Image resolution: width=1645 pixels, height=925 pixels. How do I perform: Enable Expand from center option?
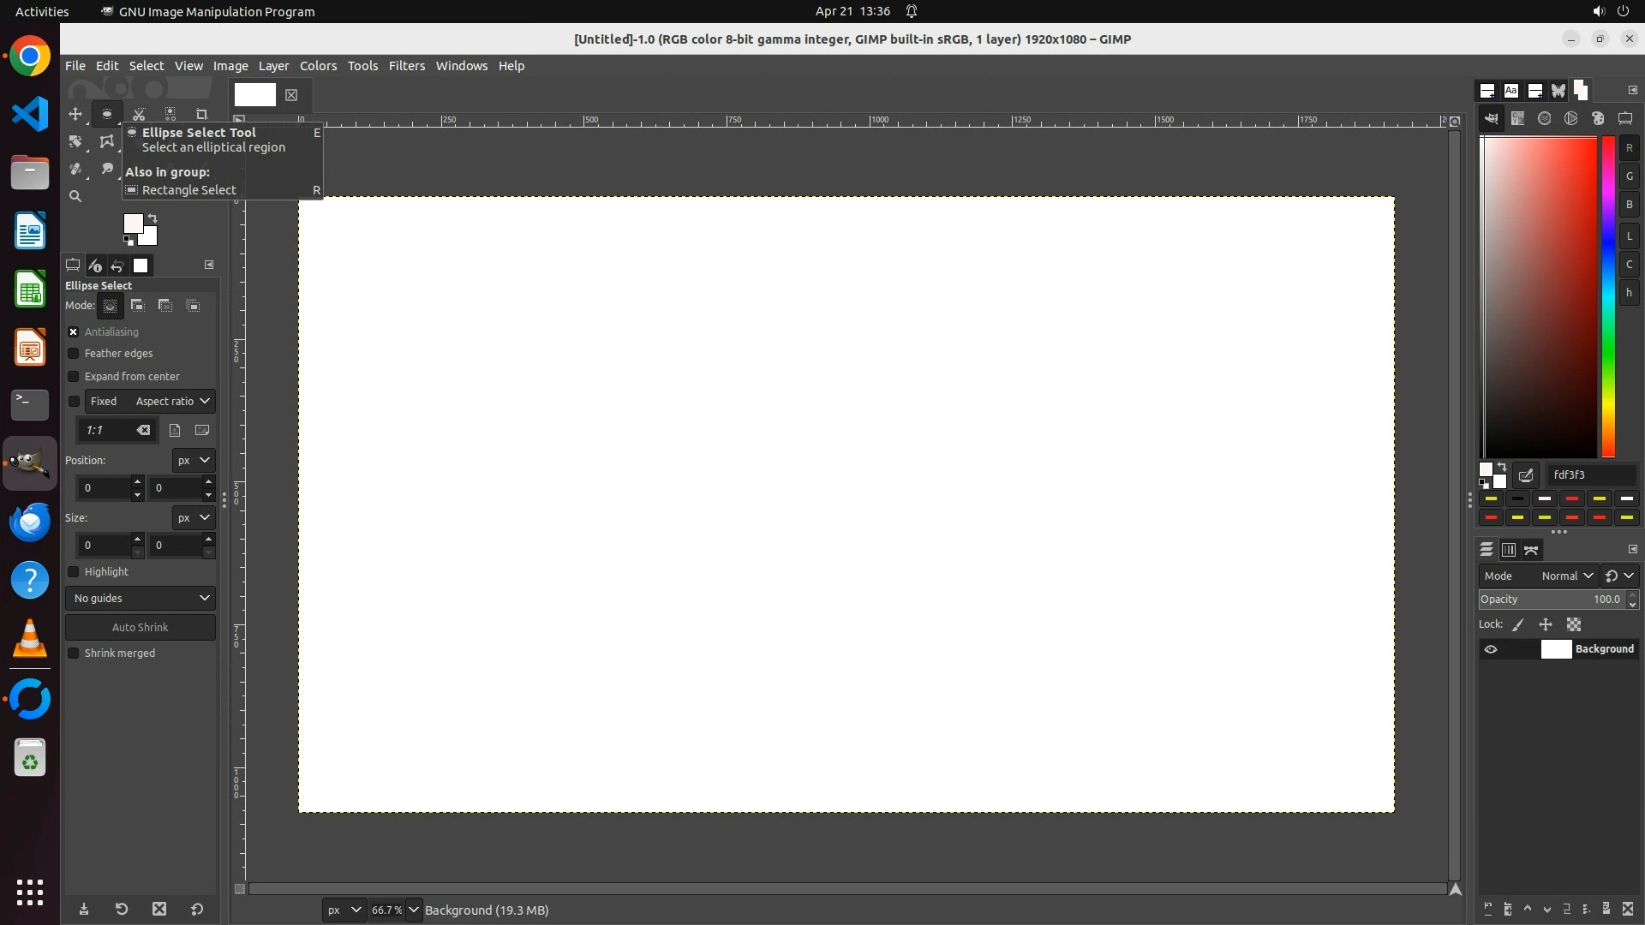74,377
